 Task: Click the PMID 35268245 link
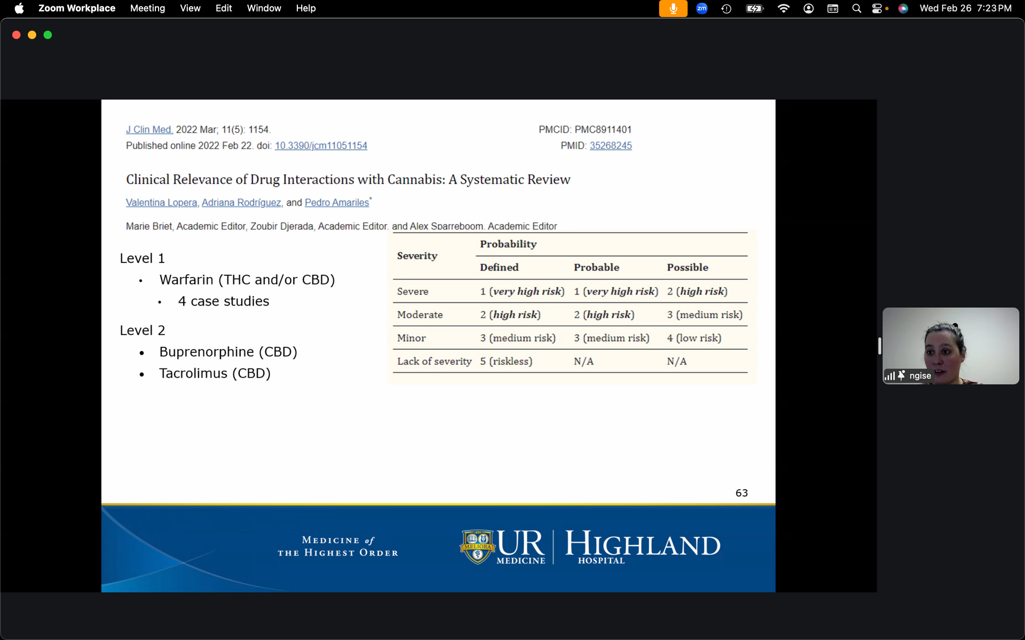point(610,146)
